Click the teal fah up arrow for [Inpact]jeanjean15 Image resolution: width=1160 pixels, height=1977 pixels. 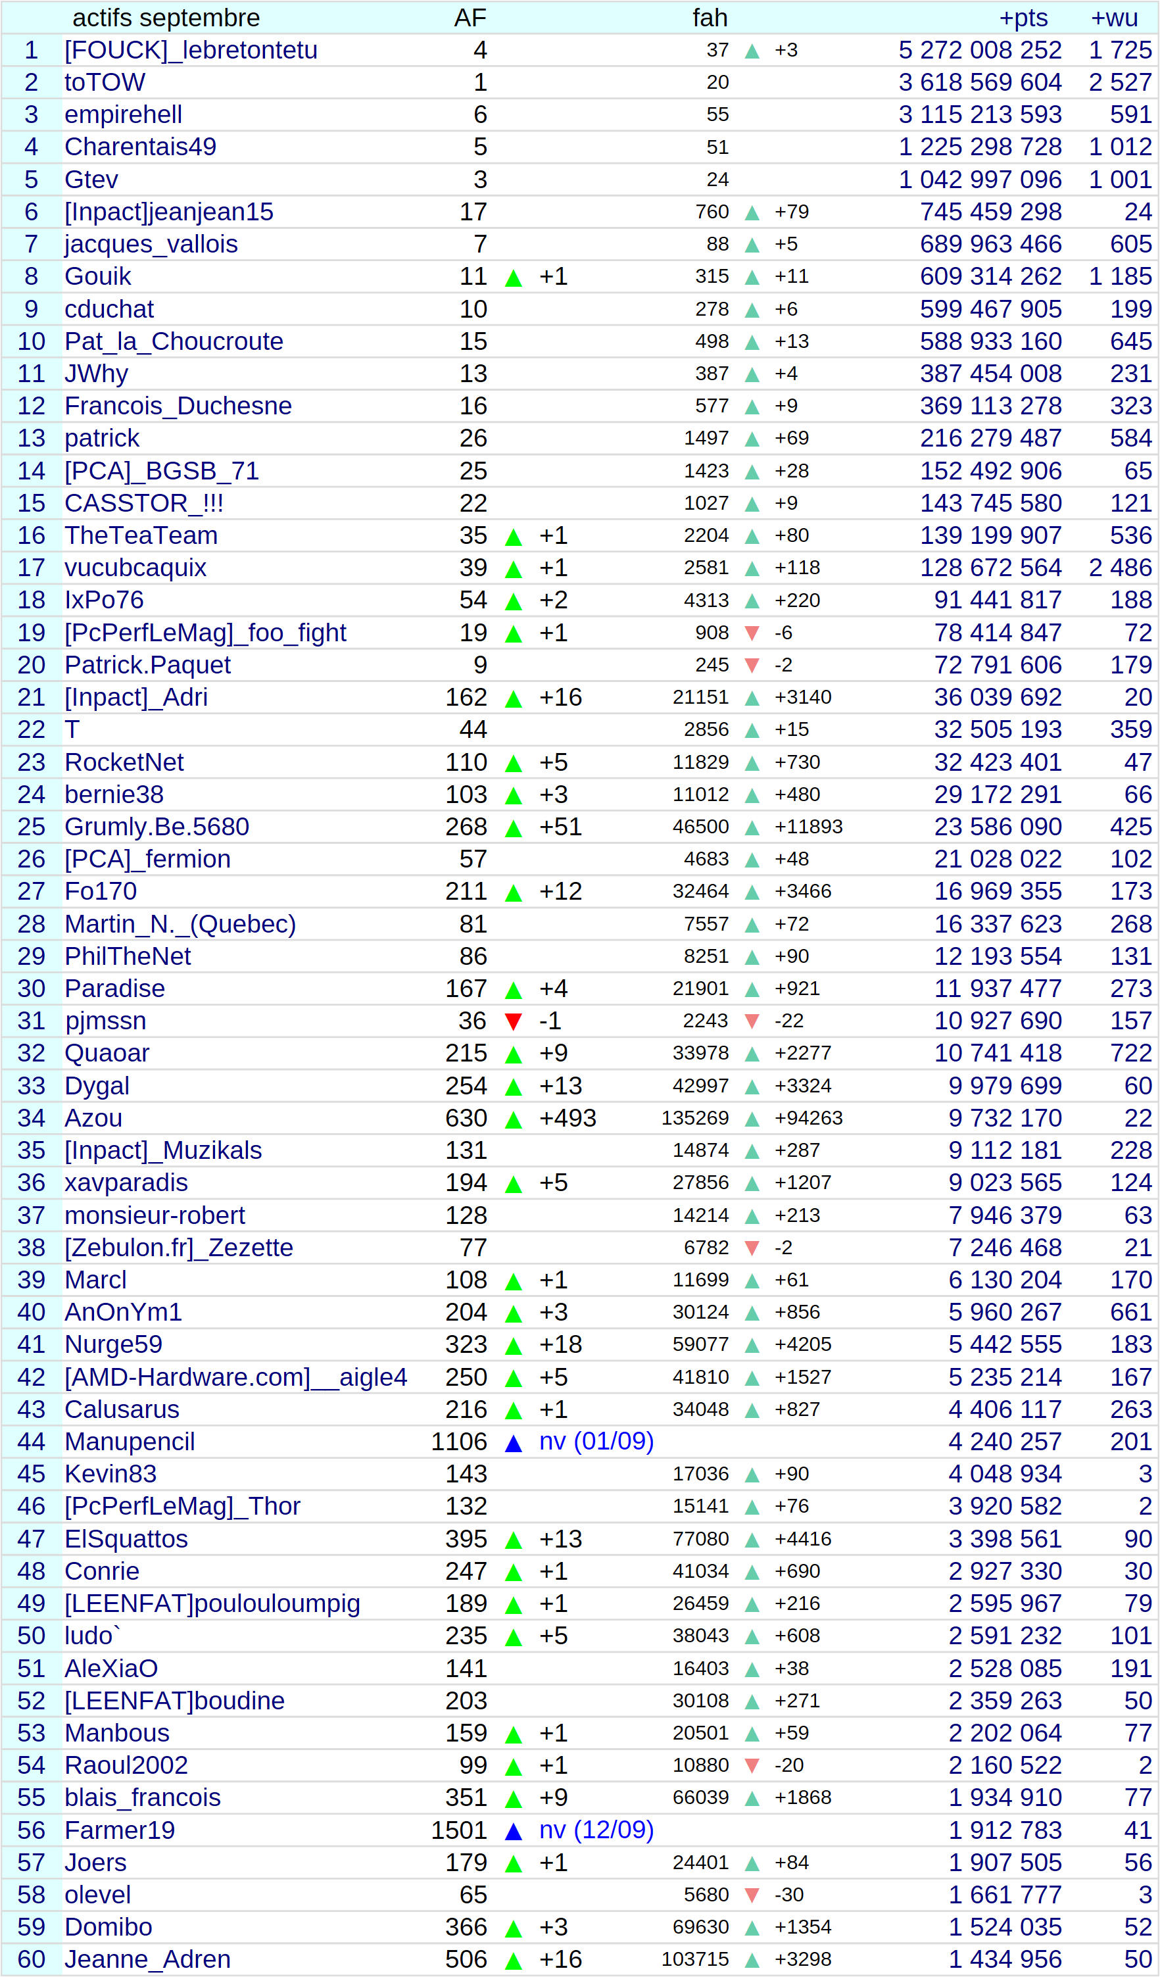(752, 213)
